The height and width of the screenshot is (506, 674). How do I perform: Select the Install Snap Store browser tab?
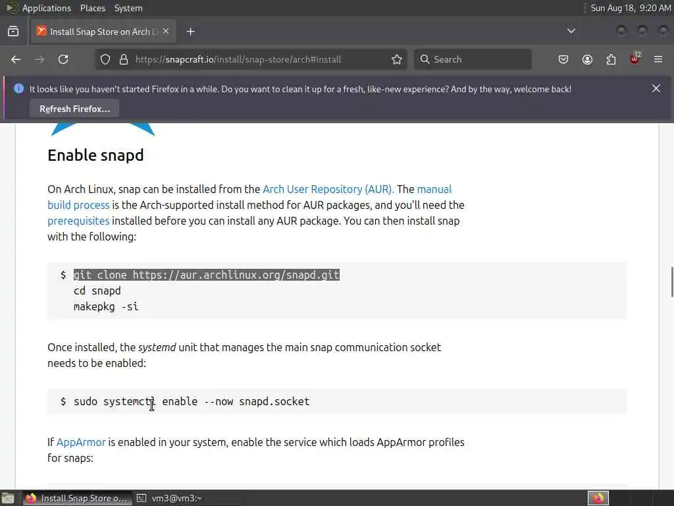pyautogui.click(x=103, y=32)
